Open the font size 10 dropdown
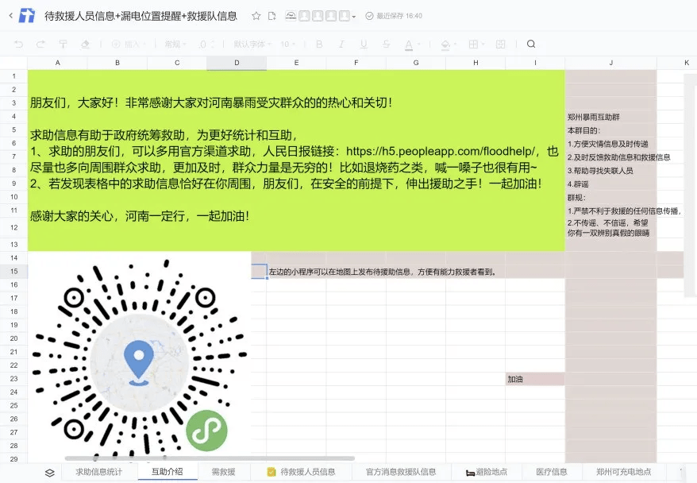Screen dimensions: 697x483 tap(287, 44)
